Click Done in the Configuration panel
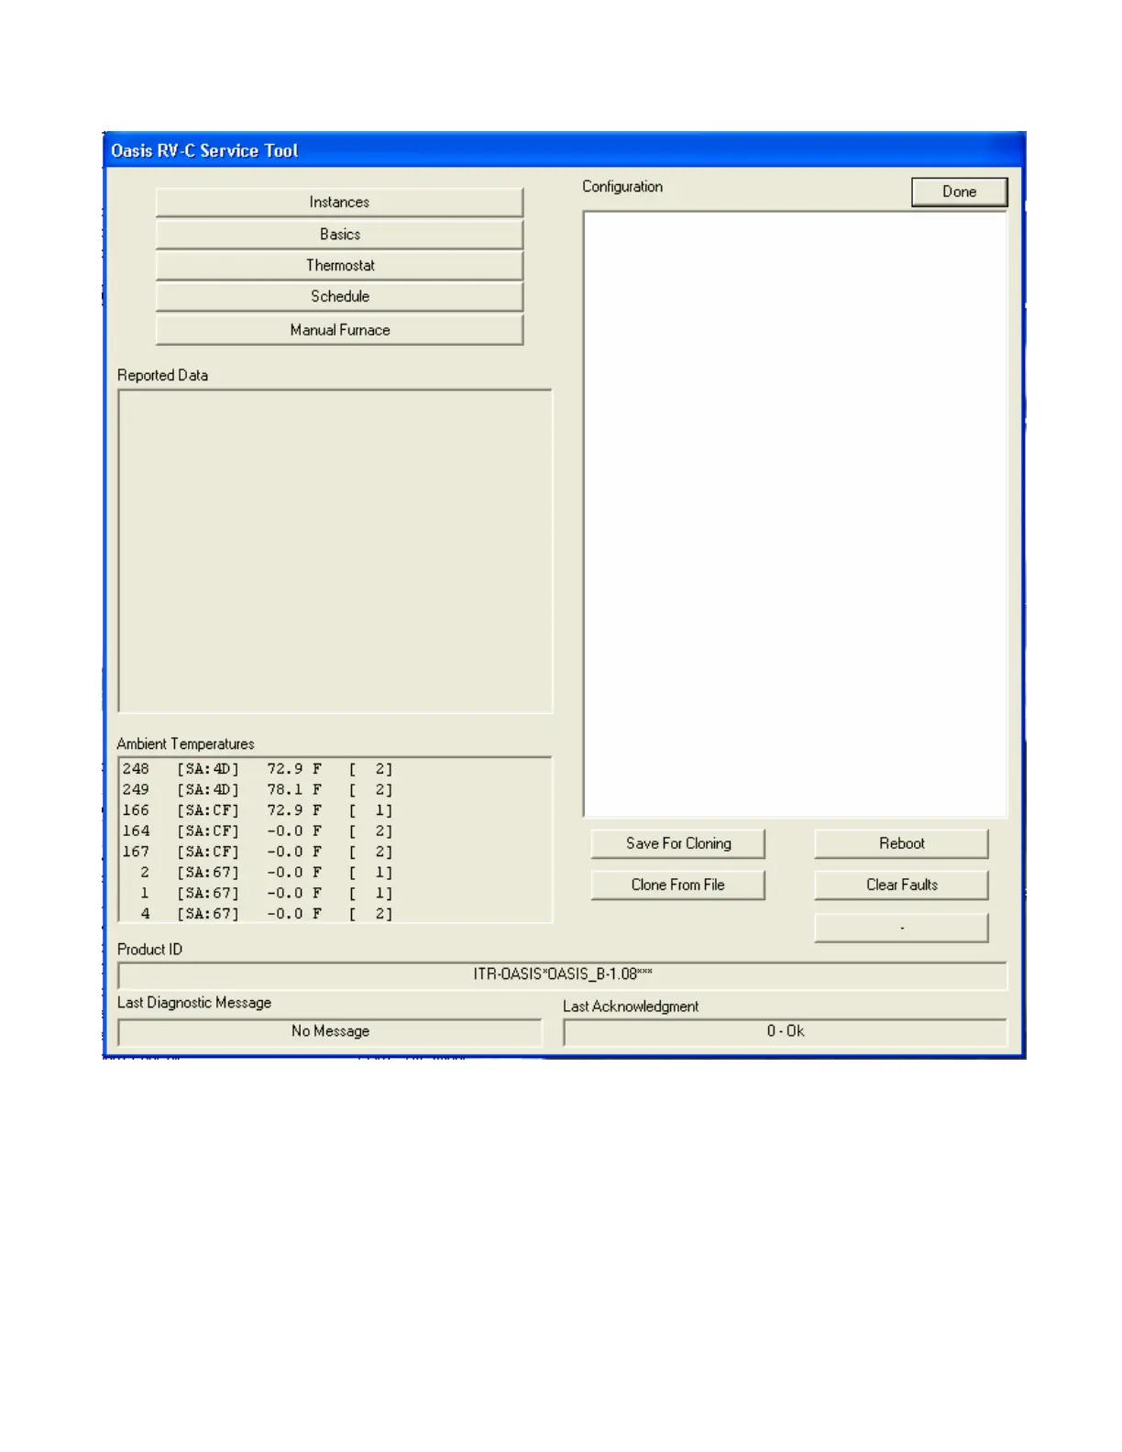 (x=959, y=192)
